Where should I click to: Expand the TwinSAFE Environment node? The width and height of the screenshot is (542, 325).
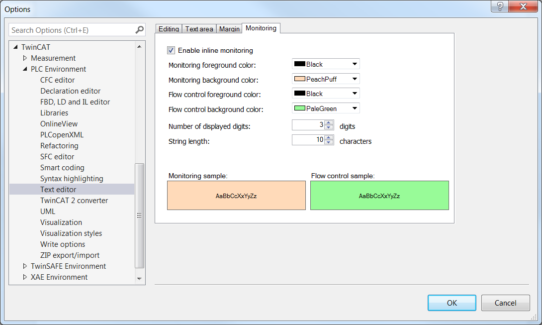click(25, 266)
